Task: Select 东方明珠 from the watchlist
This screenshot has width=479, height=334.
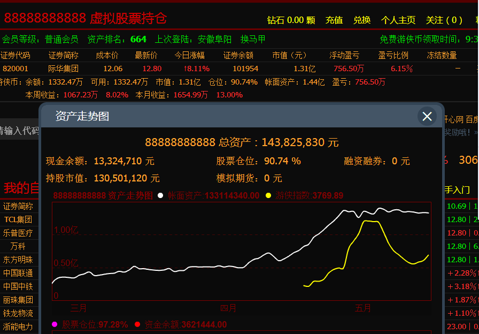Action: [18, 260]
